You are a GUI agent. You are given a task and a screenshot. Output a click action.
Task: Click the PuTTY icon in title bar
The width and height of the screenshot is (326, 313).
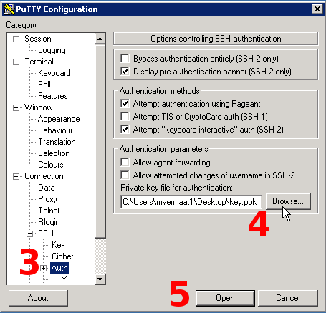(9, 9)
